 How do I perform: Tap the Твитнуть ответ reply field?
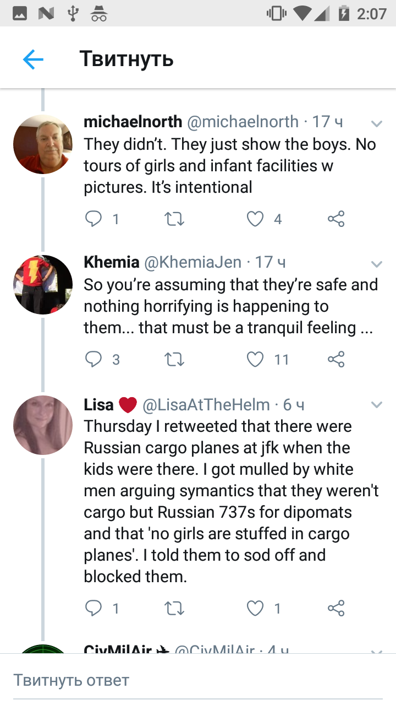pyautogui.click(x=198, y=680)
